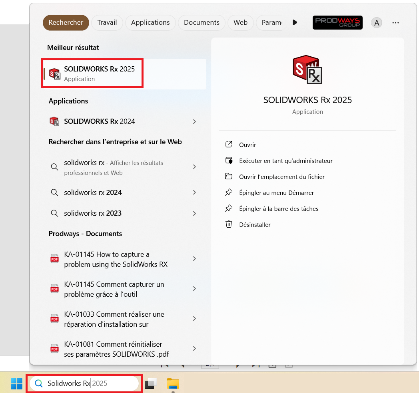
Task: Click search icon beside 'solidworks rx 2024'
Action: (x=54, y=193)
